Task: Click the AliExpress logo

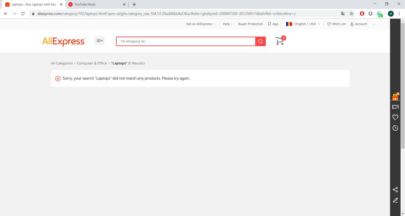Action: 64,41
